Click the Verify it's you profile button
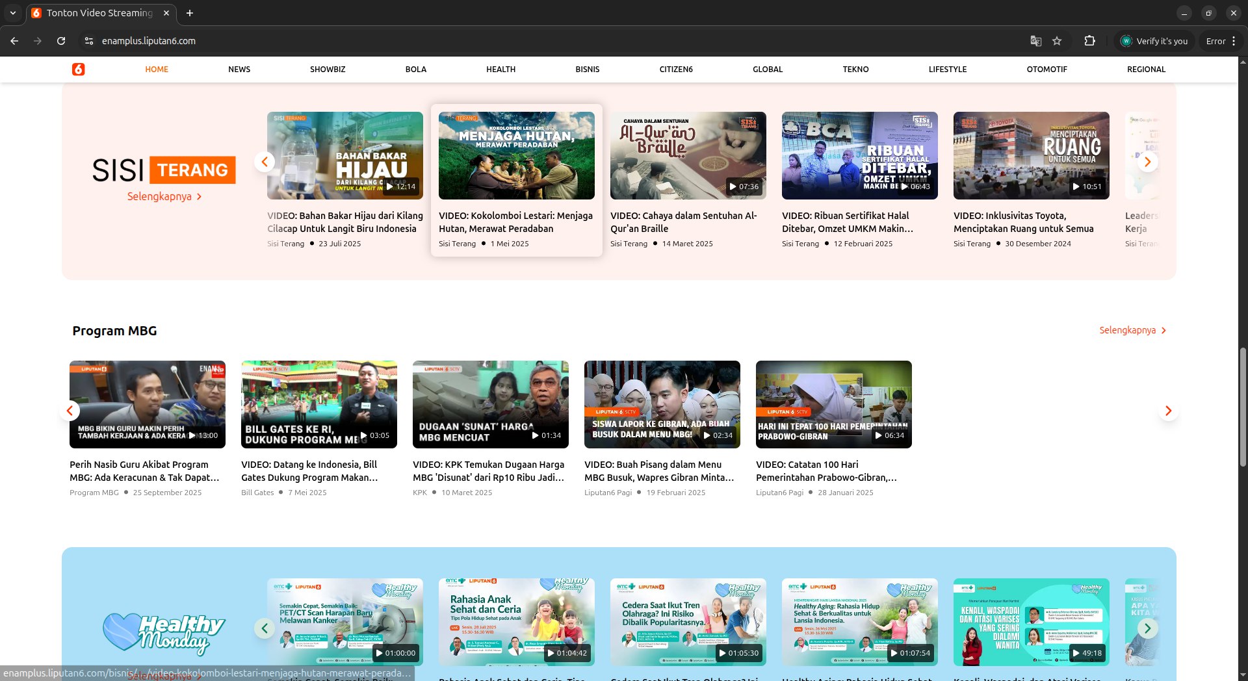This screenshot has width=1248, height=681. tap(1154, 41)
